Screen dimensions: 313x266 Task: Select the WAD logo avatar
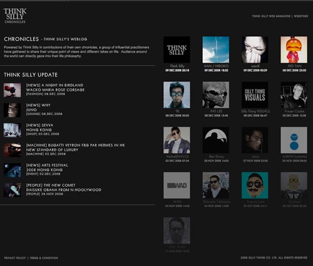tap(177, 185)
